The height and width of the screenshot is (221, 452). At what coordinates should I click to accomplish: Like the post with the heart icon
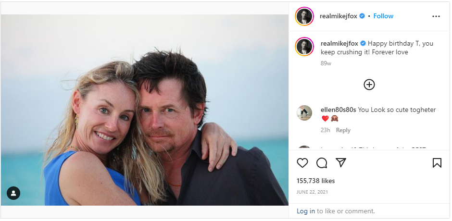click(302, 163)
